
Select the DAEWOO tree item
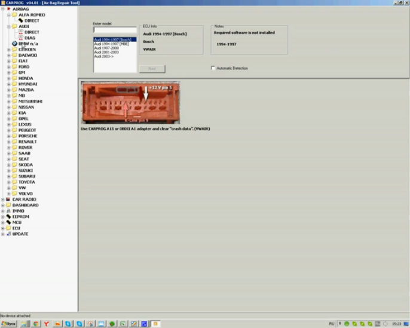tap(27, 55)
